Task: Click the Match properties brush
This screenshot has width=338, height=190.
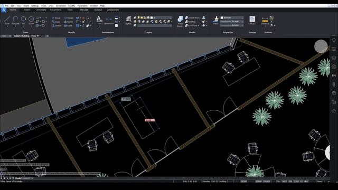Action: (215, 20)
